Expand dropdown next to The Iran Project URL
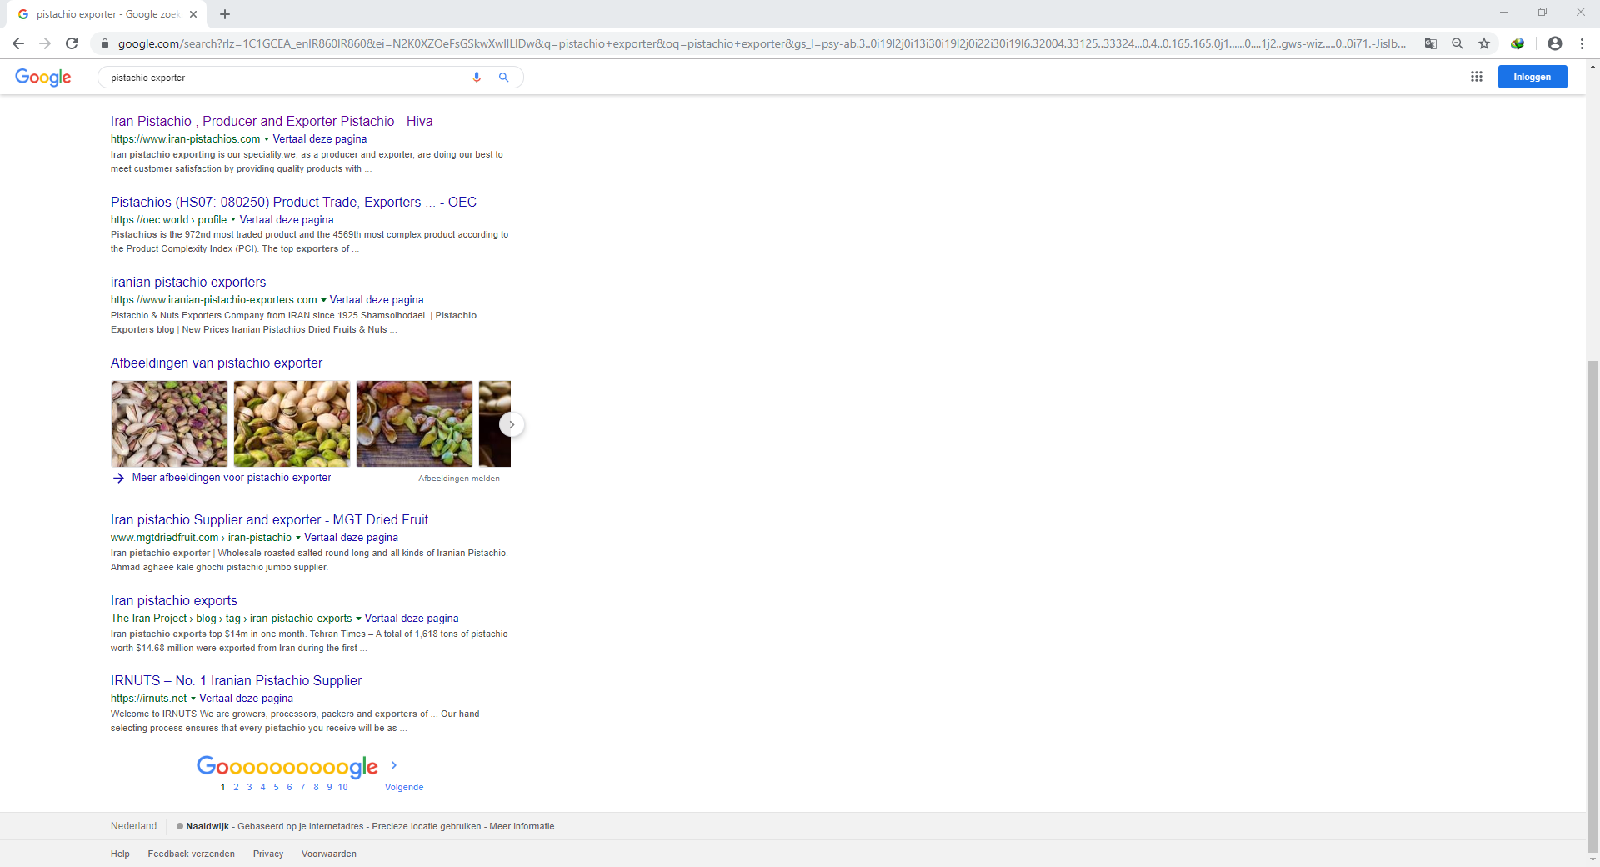Image resolution: width=1600 pixels, height=867 pixels. pyautogui.click(x=358, y=619)
